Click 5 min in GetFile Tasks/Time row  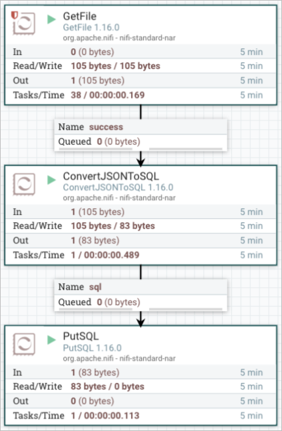251,95
